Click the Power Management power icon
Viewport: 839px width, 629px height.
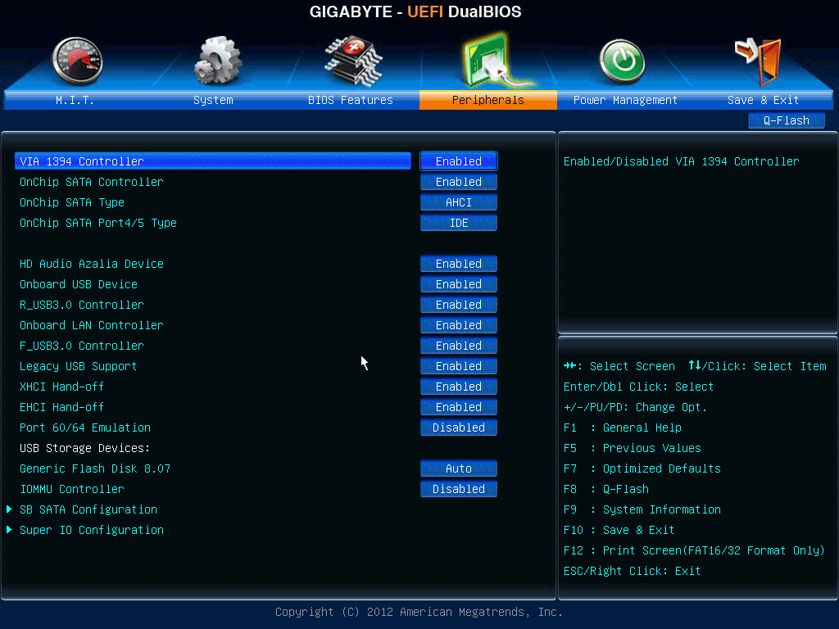coord(622,61)
